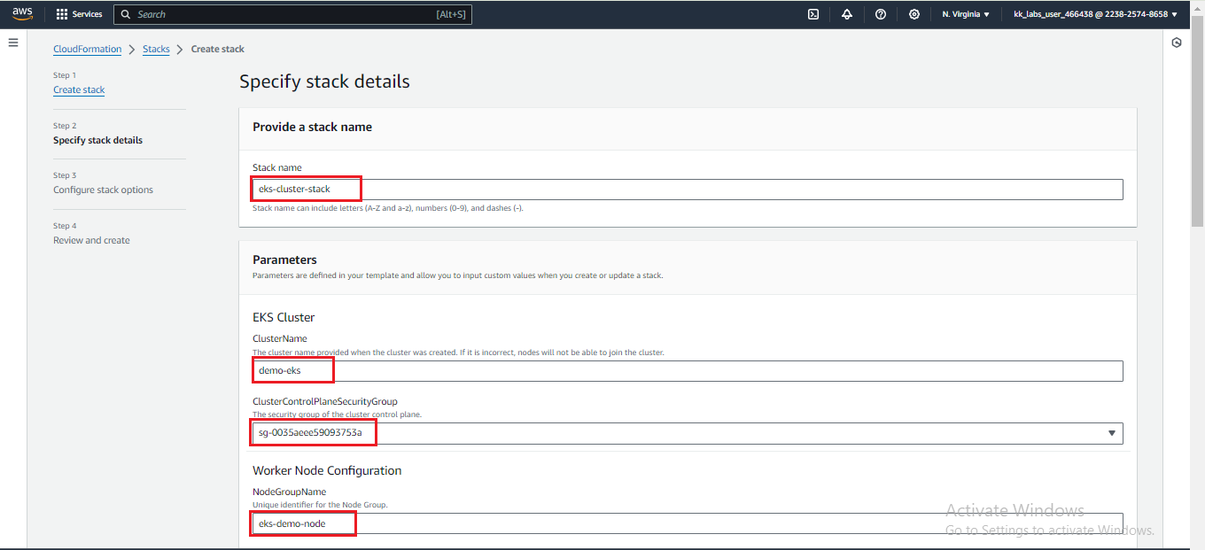The height and width of the screenshot is (550, 1205).
Task: Return to Step 1 Create stack link
Action: tap(79, 89)
